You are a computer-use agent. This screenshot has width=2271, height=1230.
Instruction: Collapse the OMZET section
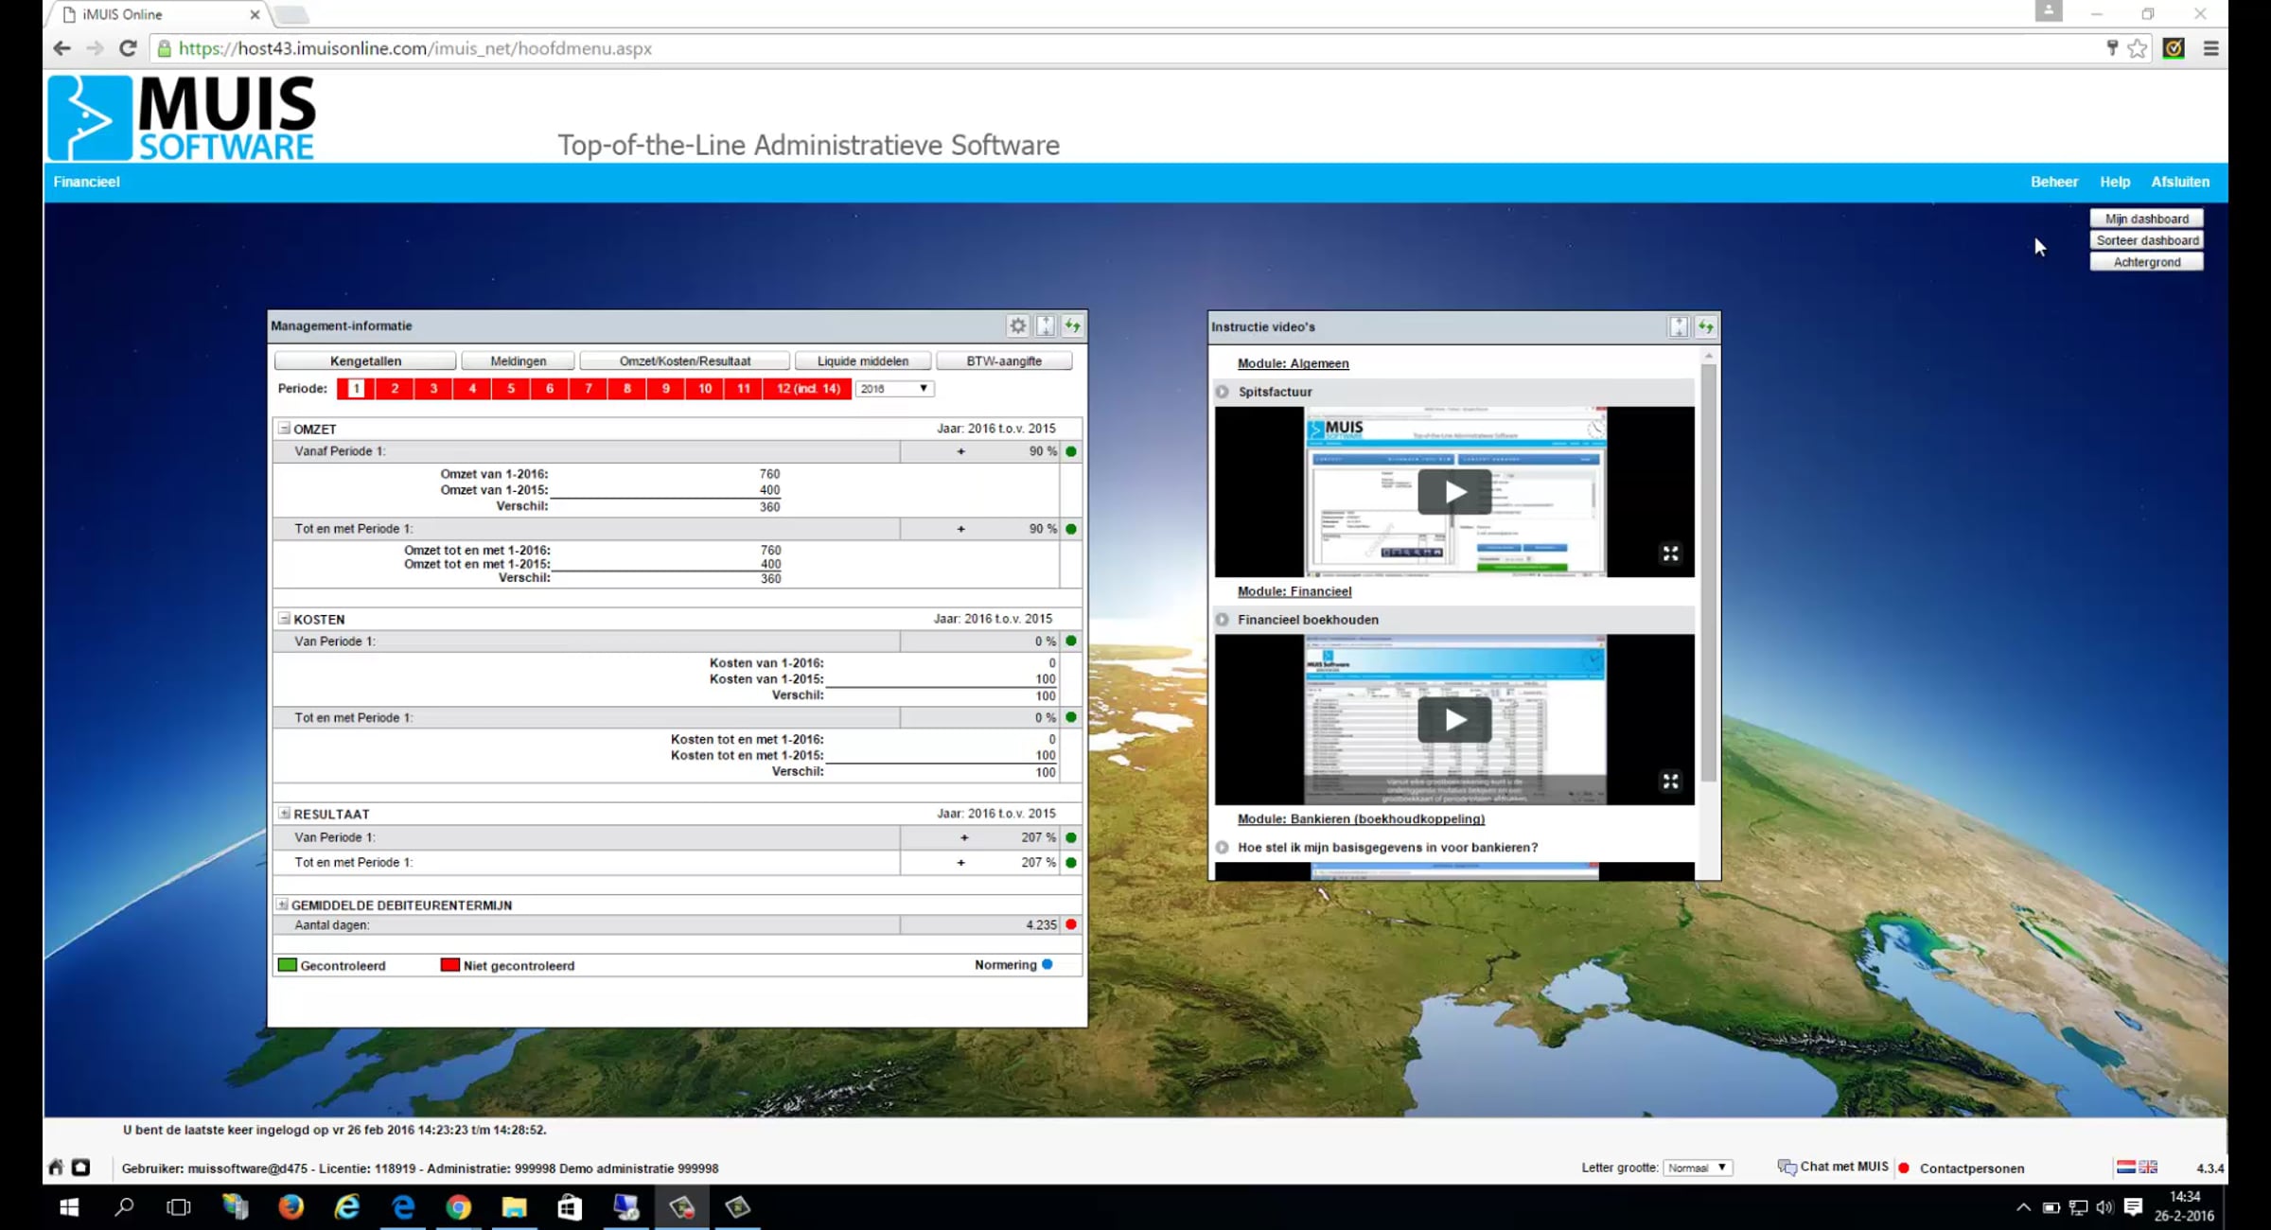(284, 429)
